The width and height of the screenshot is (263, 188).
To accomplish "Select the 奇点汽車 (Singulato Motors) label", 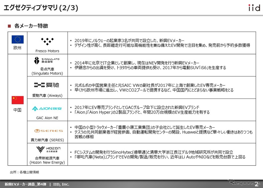I will pos(47,71).
